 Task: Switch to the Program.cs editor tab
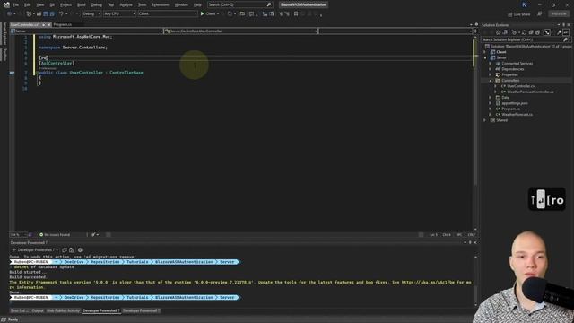(63, 24)
